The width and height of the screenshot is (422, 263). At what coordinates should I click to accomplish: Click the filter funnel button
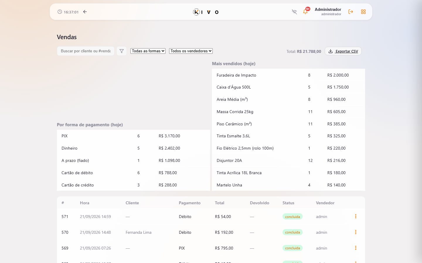[122, 51]
